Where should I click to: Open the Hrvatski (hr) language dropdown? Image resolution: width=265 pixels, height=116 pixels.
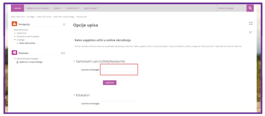pos(73,8)
